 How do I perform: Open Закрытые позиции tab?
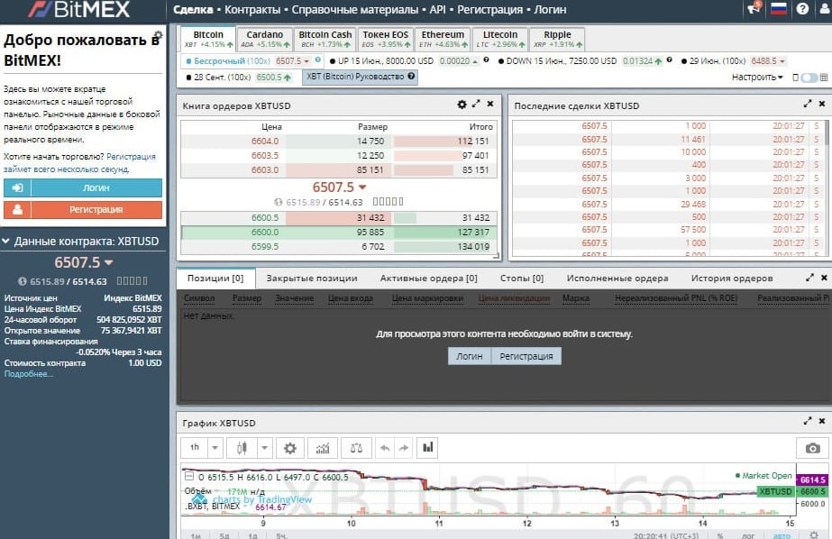(x=312, y=278)
